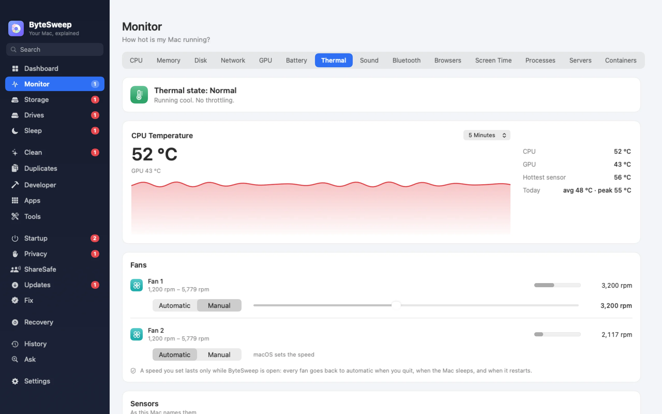Switch to the Processes tab
662x414 pixels.
[540, 60]
